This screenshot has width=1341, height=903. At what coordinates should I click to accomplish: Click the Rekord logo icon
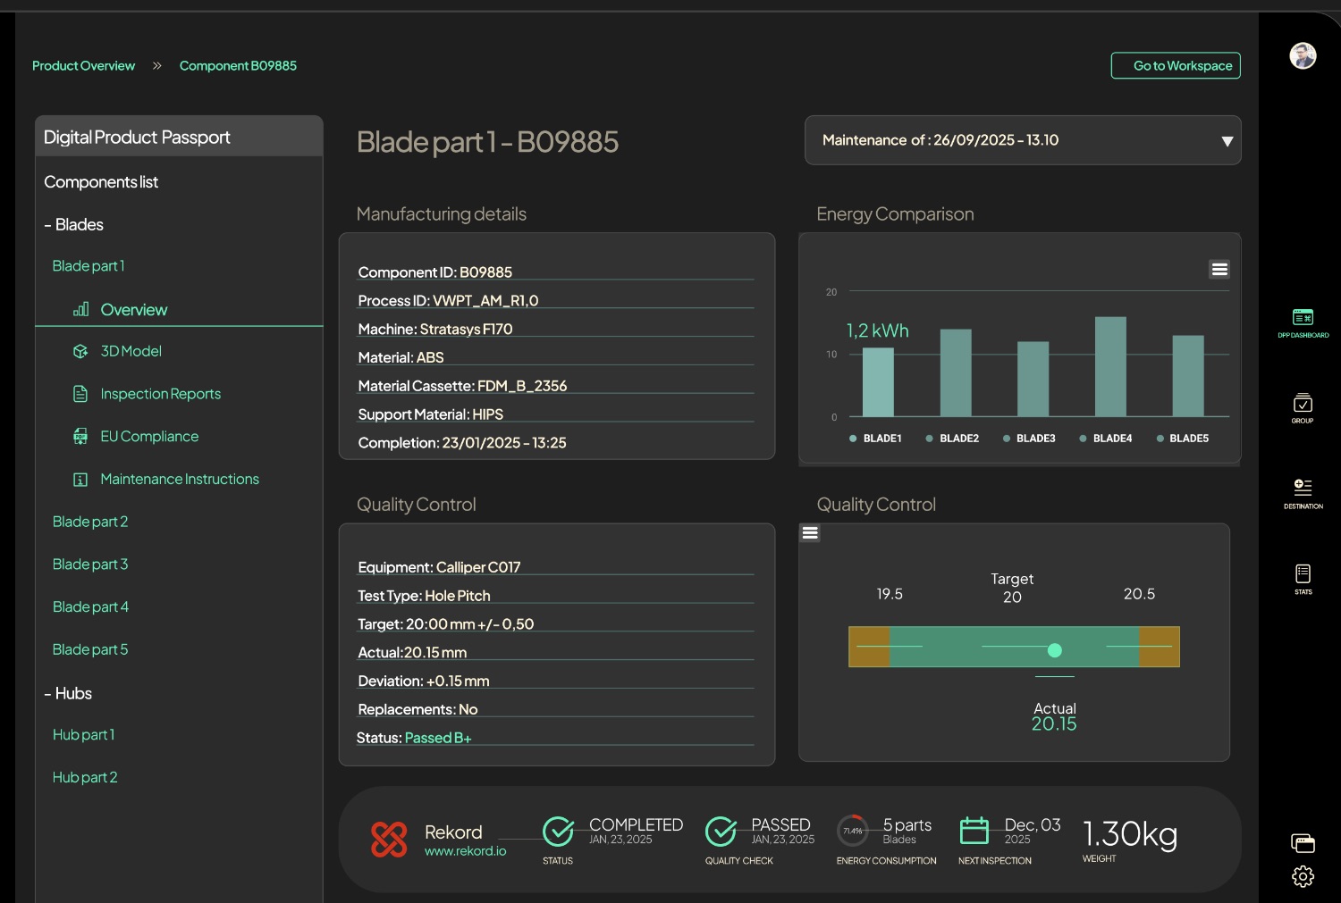pos(389,840)
